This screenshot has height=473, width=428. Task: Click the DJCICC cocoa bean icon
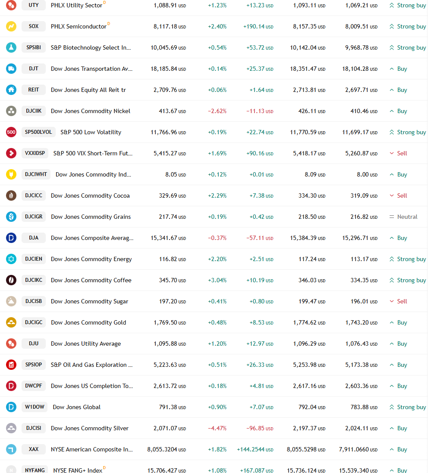point(11,196)
